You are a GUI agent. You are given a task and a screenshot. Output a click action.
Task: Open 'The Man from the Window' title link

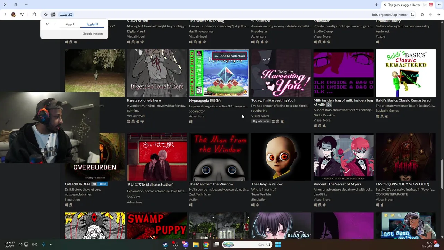tap(211, 184)
